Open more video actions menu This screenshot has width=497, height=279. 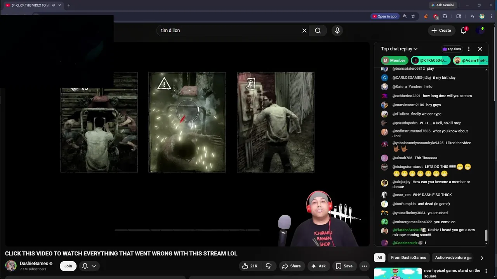[x=364, y=266]
